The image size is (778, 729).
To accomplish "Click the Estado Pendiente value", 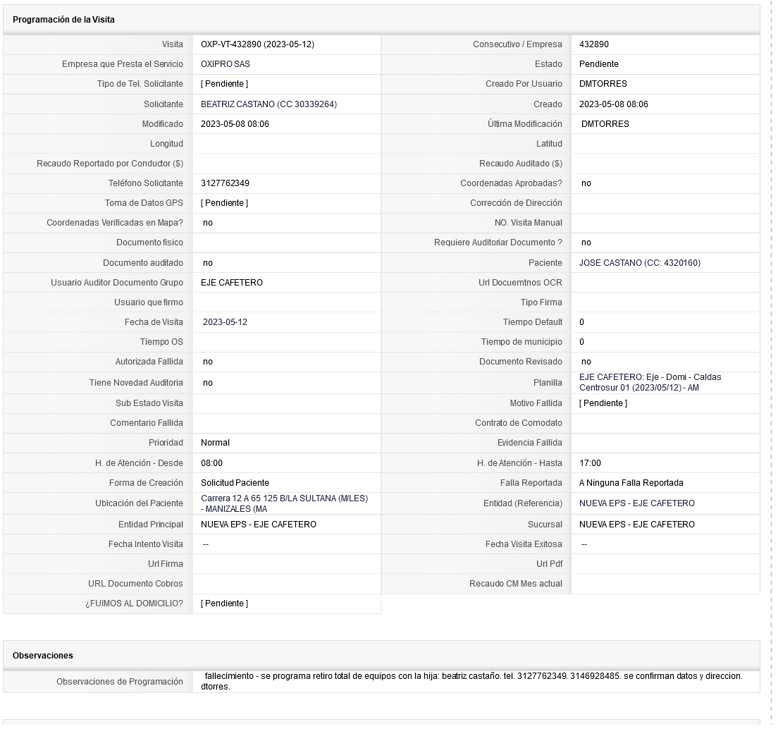I will pos(599,64).
